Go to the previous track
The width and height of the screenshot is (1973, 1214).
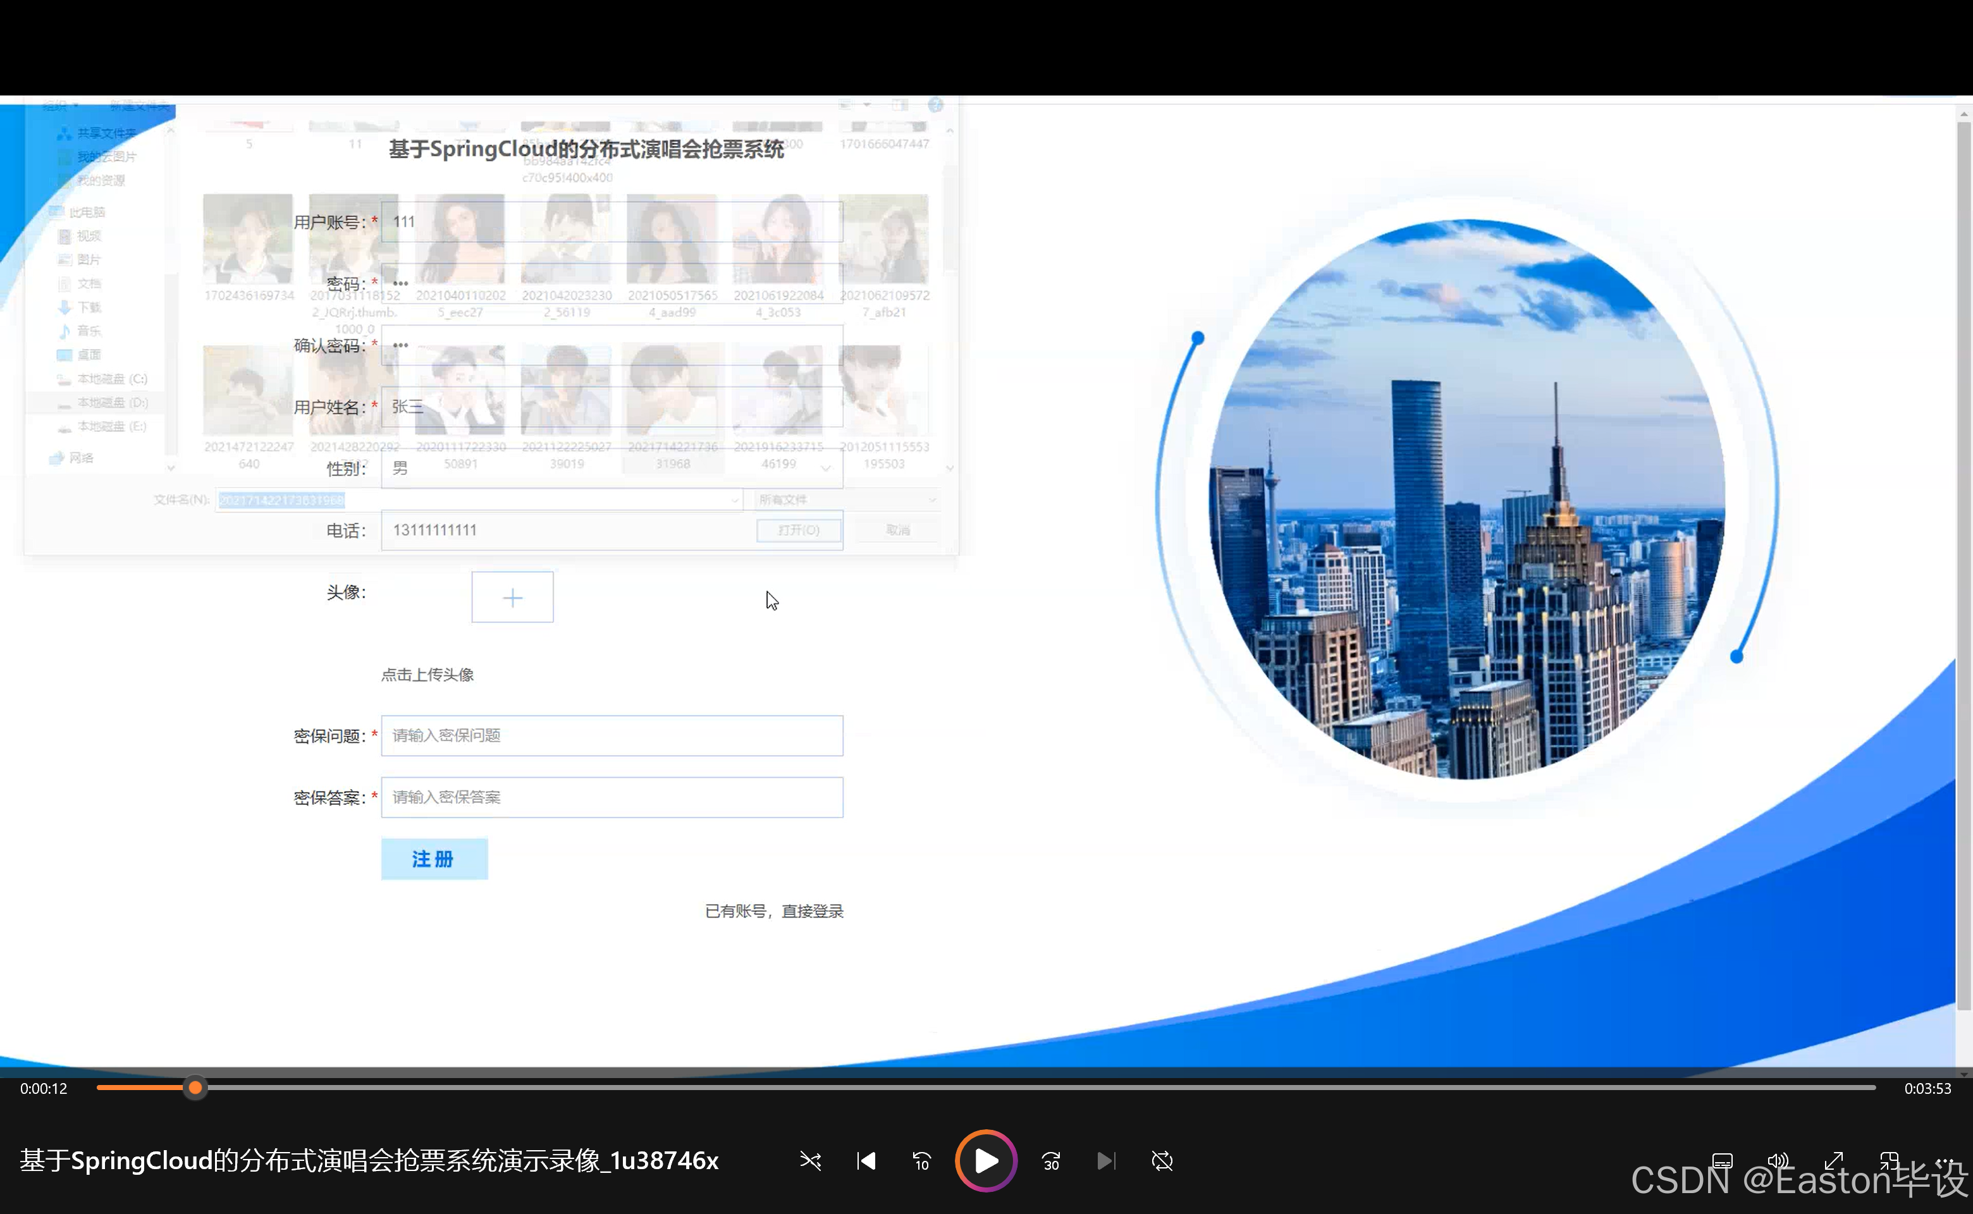tap(866, 1162)
